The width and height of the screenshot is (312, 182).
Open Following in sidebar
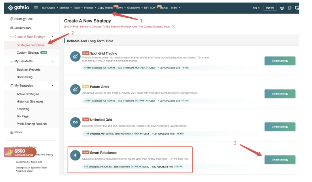point(23,109)
